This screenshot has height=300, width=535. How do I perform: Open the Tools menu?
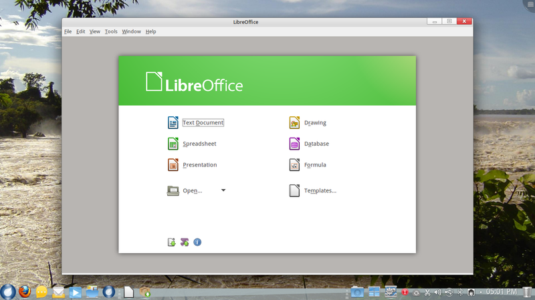[x=111, y=31]
